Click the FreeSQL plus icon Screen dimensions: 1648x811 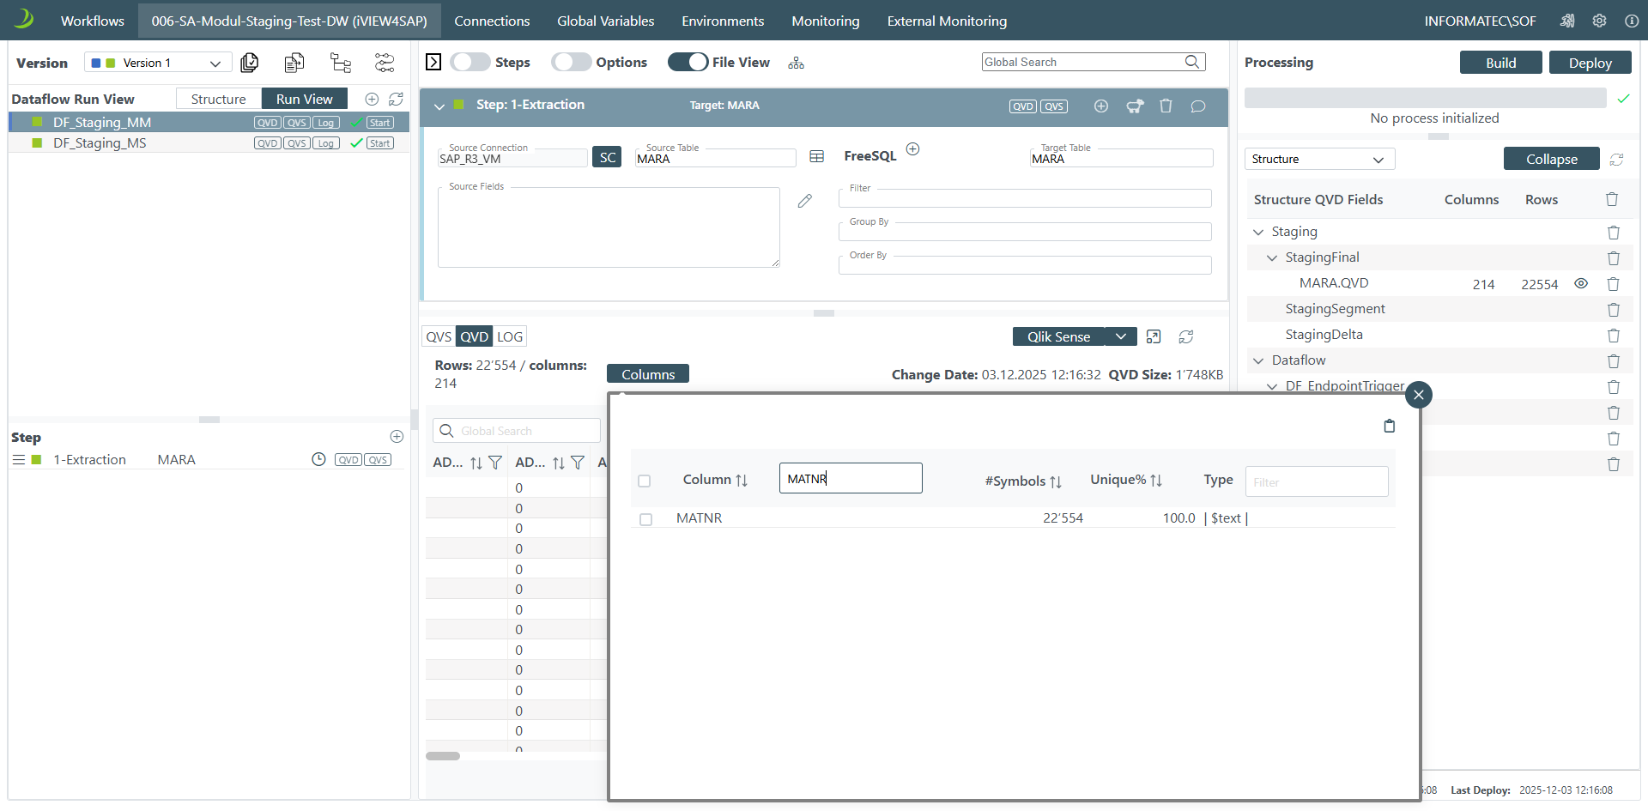[x=912, y=149]
